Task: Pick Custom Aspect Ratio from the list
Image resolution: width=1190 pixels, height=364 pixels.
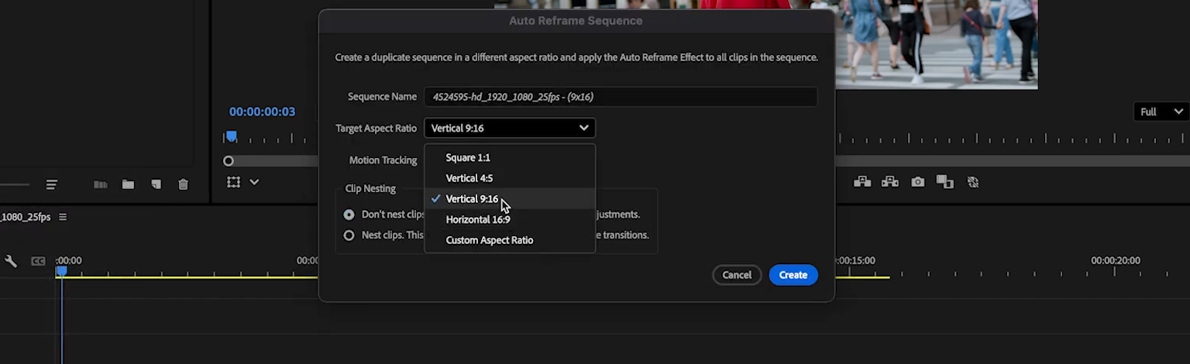Action: coord(510,240)
